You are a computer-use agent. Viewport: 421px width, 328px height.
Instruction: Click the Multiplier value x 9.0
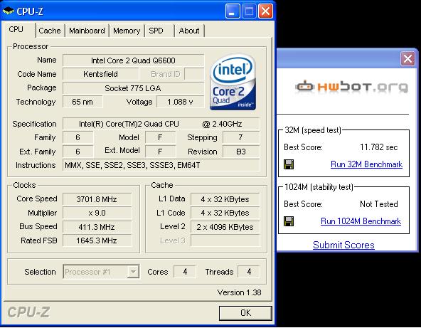97,213
